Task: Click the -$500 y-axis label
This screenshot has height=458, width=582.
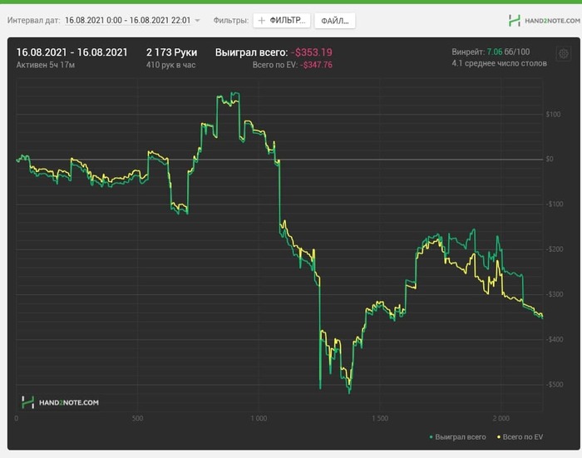Action: click(x=555, y=385)
